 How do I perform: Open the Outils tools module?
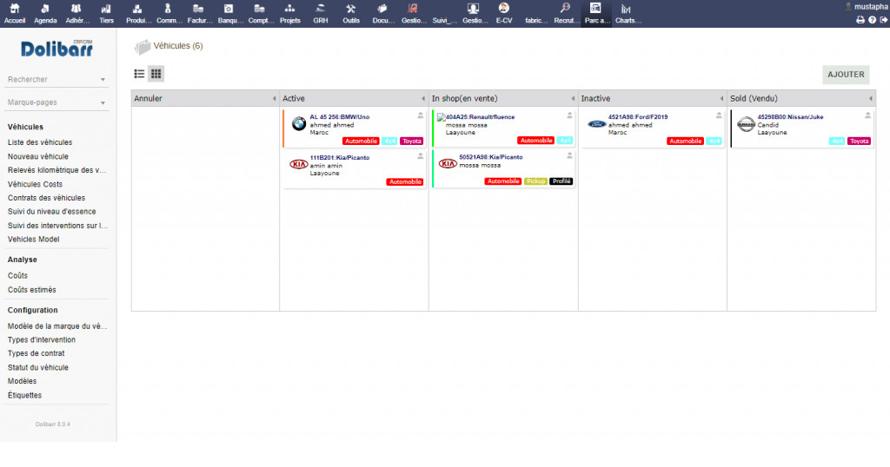point(351,14)
